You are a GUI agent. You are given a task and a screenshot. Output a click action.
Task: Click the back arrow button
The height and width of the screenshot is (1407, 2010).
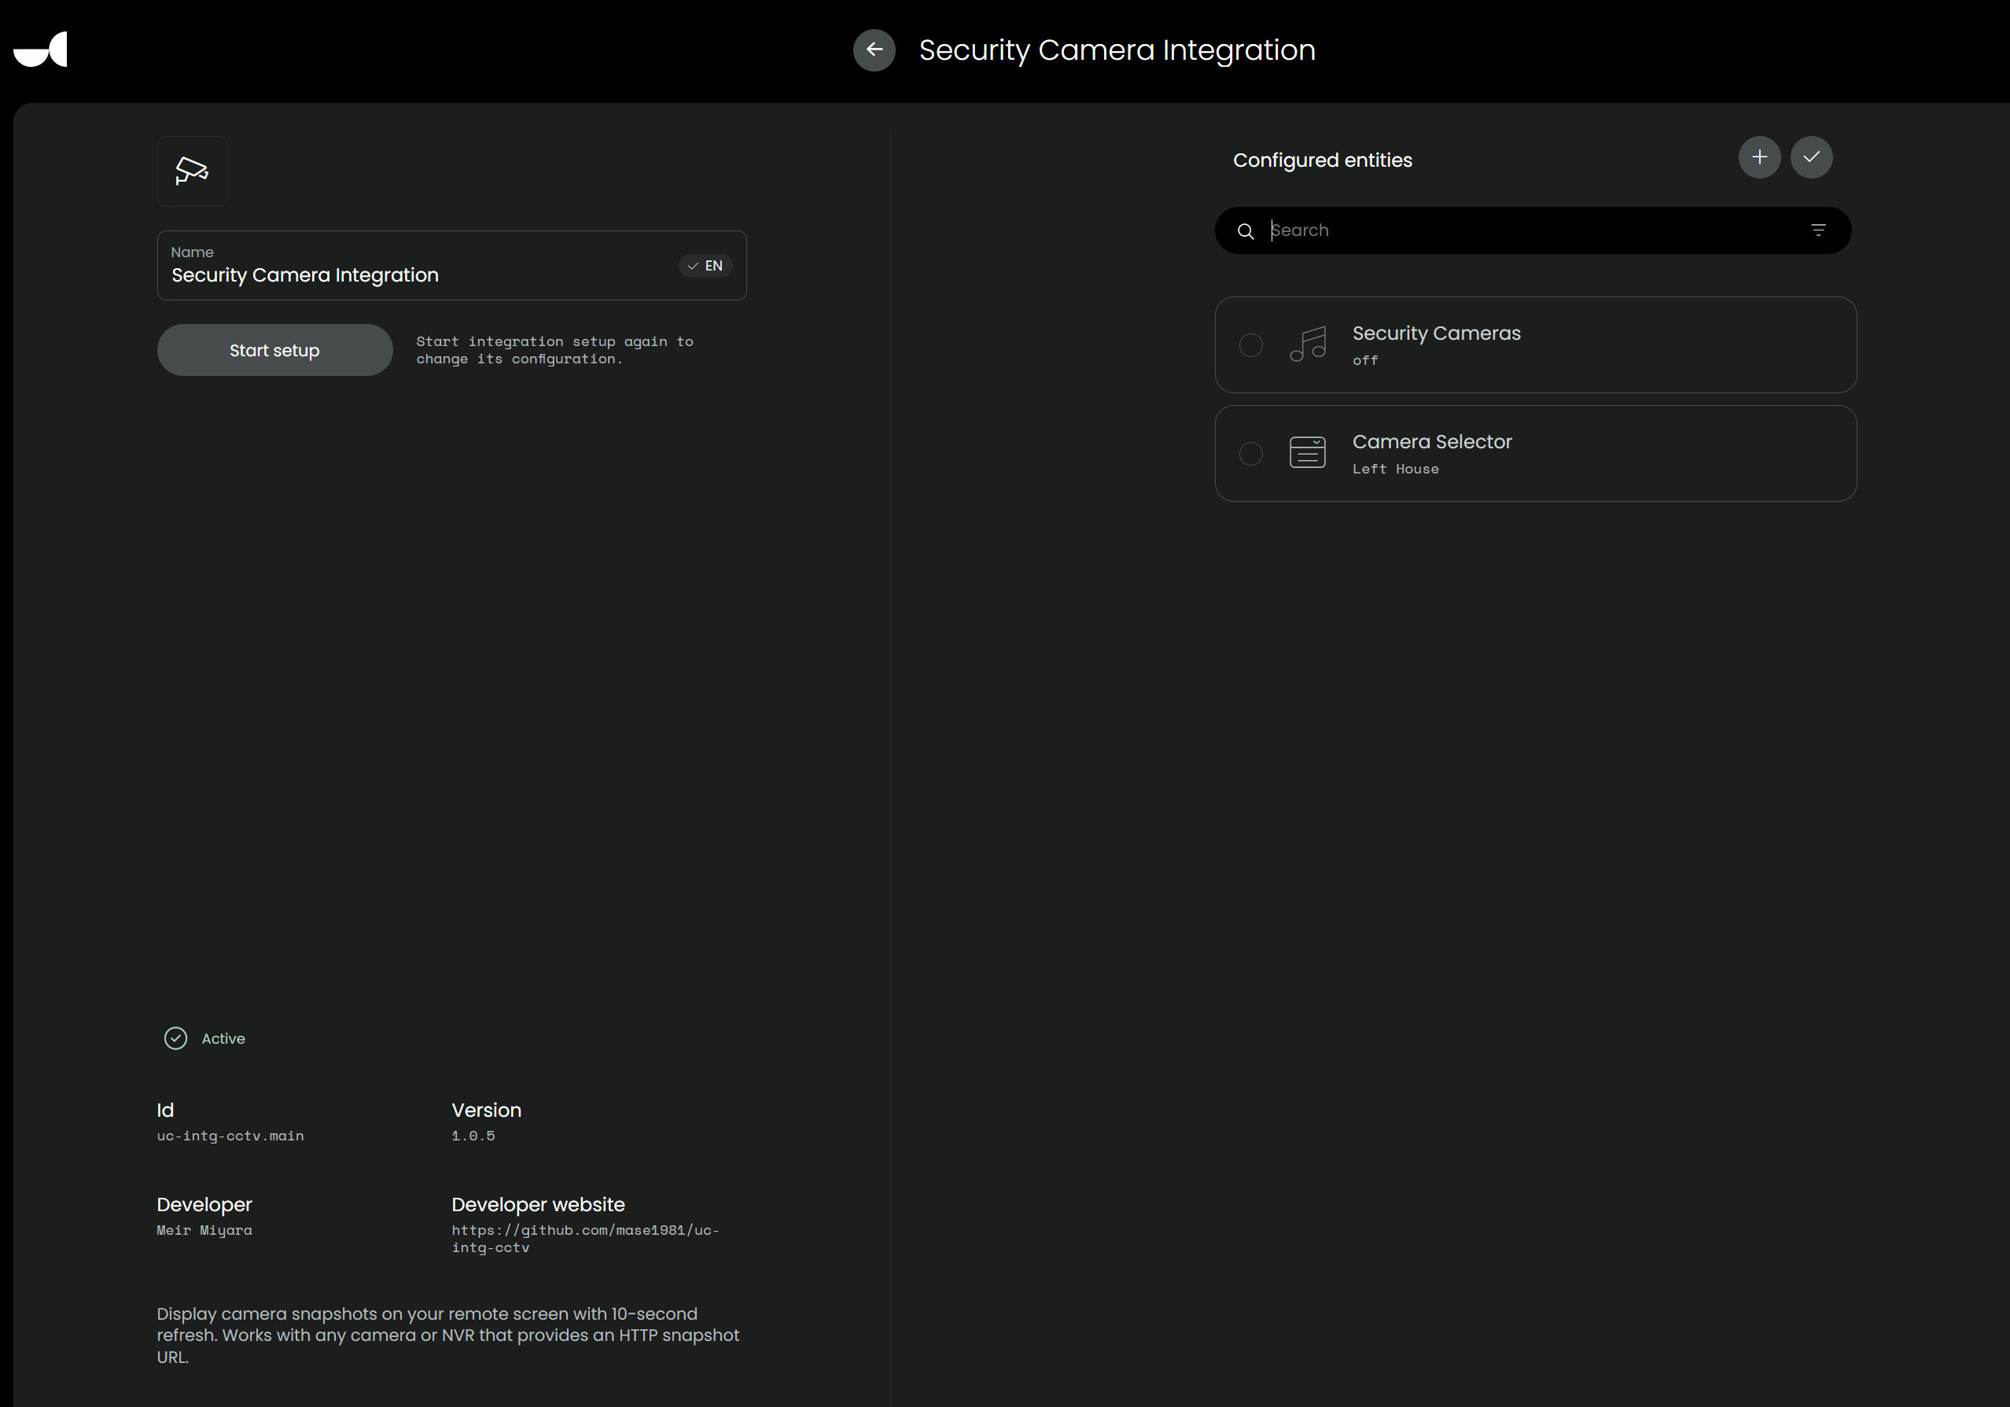[874, 50]
